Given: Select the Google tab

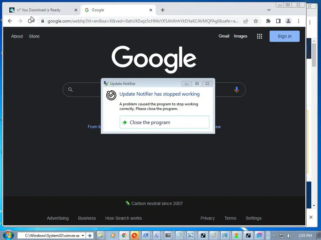Looking at the screenshot, I should coord(118,10).
